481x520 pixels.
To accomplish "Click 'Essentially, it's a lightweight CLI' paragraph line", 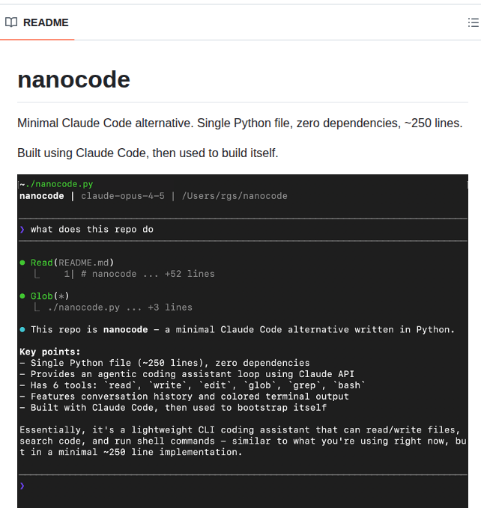I will pos(240,430).
